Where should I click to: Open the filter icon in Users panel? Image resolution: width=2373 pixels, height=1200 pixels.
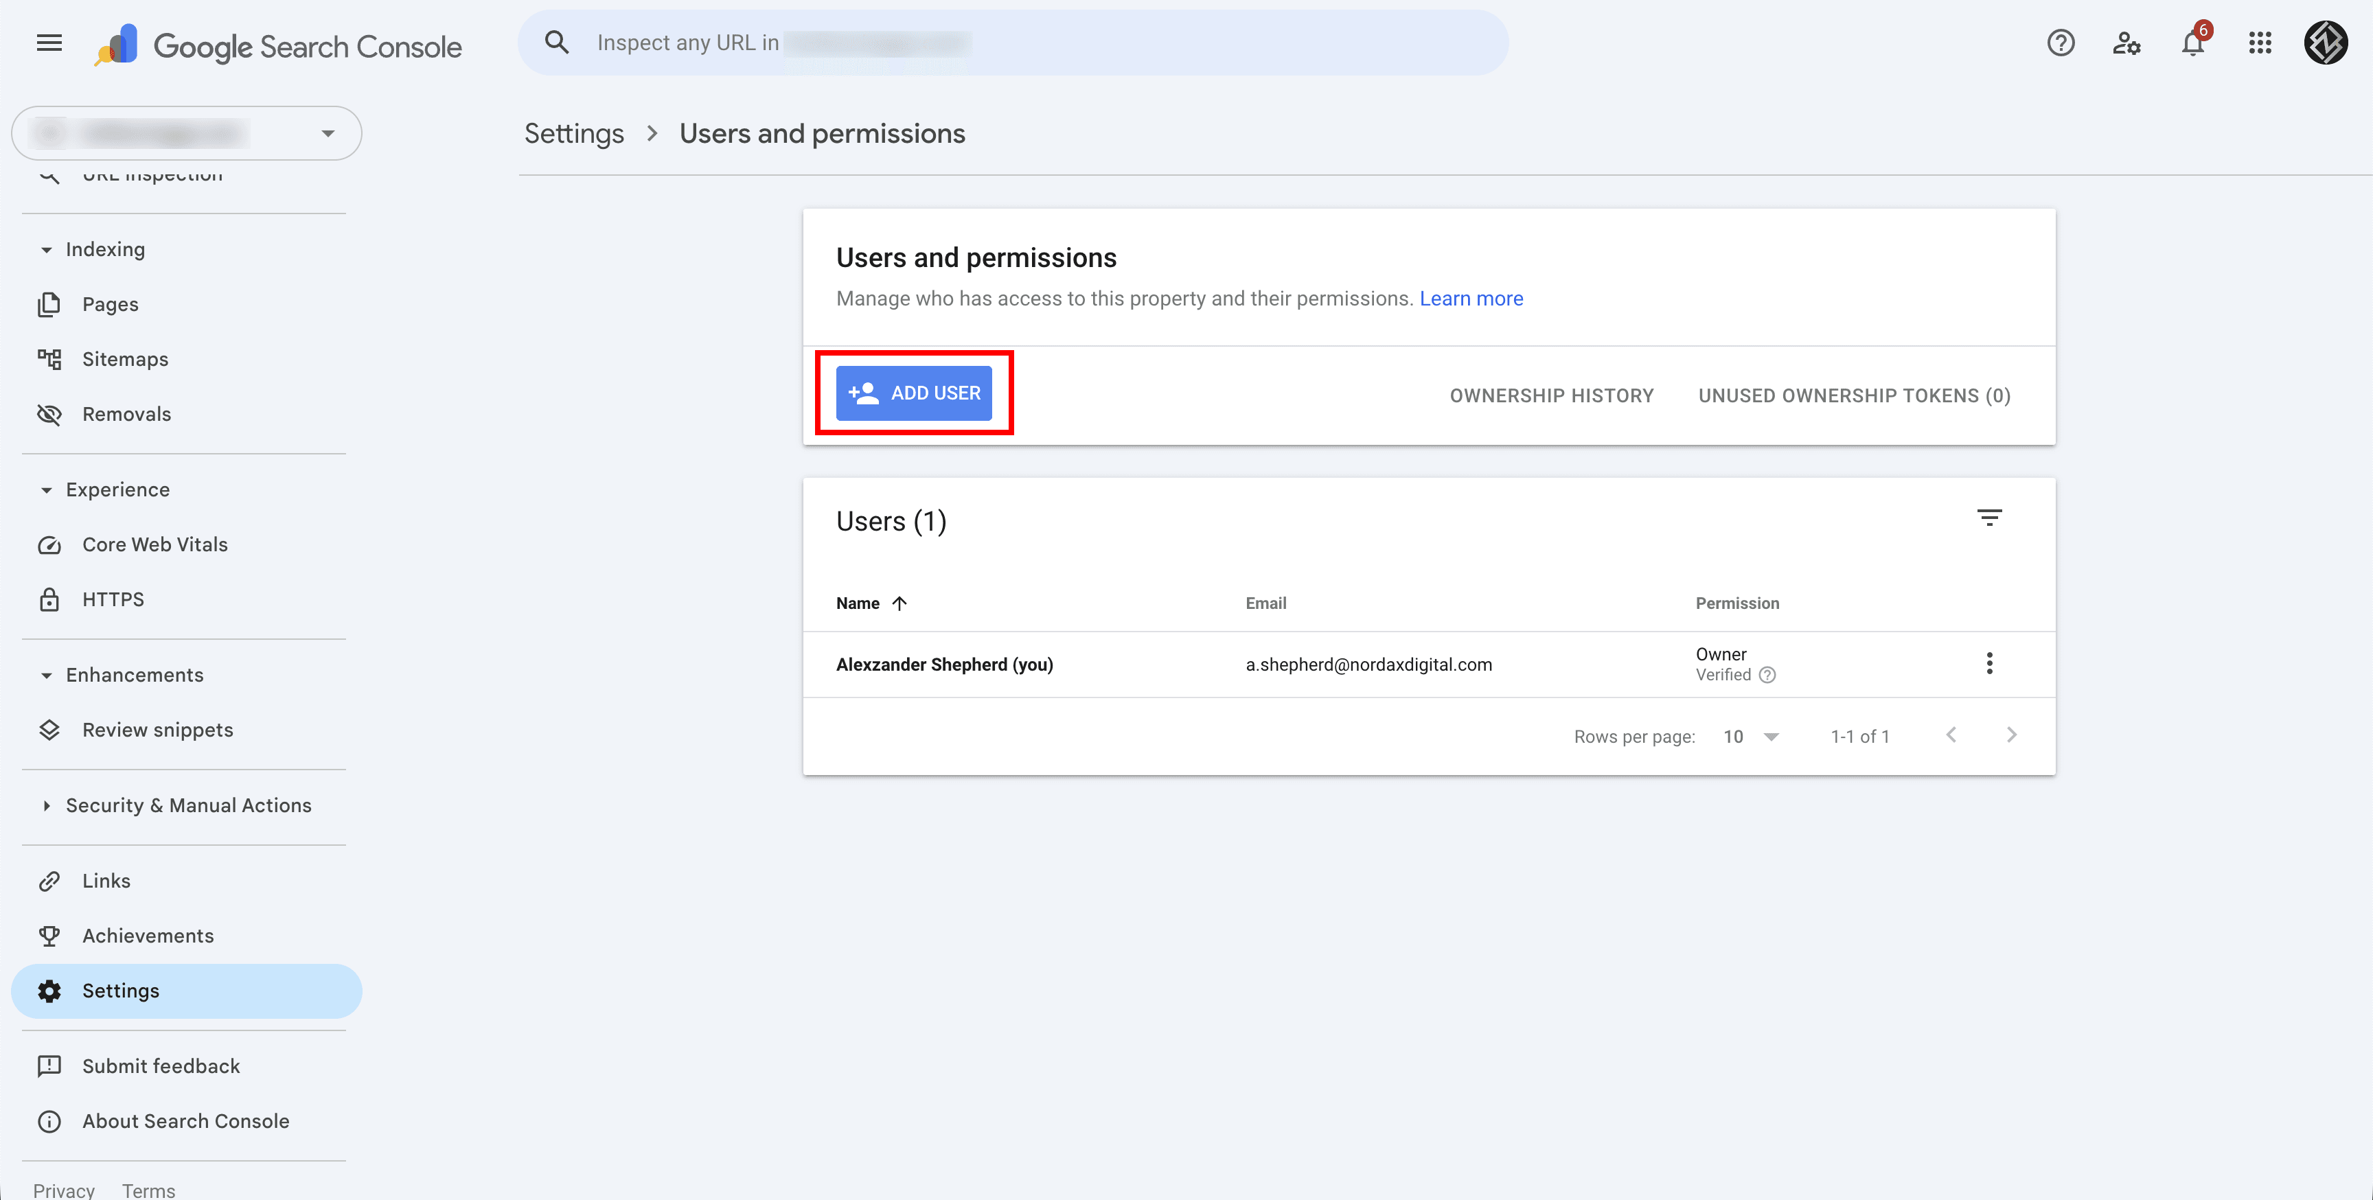point(1991,517)
